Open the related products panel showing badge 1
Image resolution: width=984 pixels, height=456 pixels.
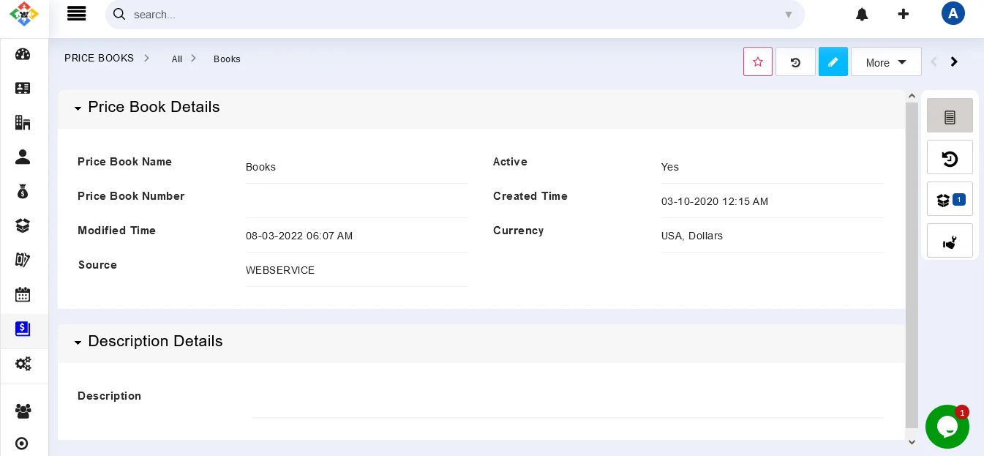pos(948,200)
